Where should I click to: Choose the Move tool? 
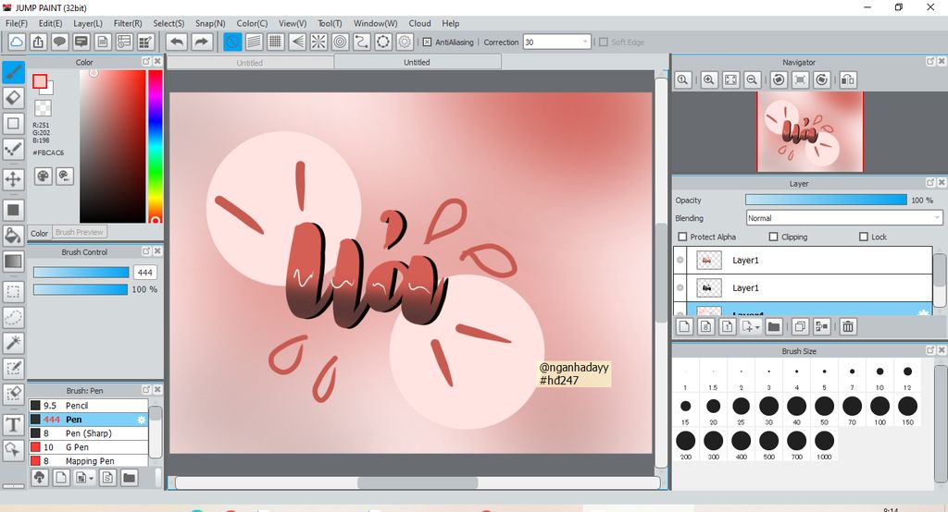tap(13, 179)
